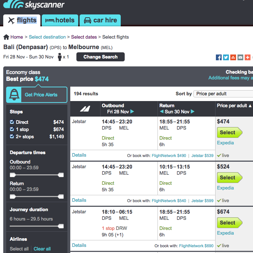
Task: Open the flights tab
Action: pyautogui.click(x=22, y=20)
